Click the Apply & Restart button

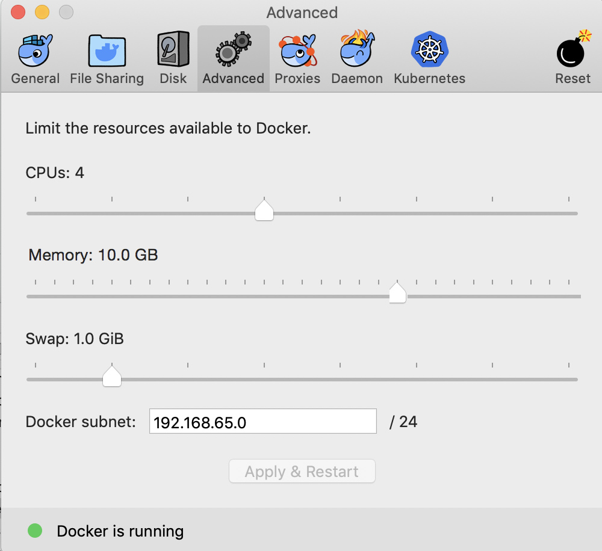point(302,471)
